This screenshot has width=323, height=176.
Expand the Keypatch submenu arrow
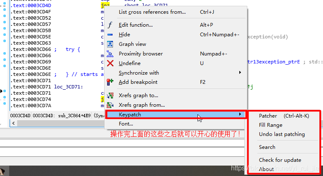click(x=240, y=114)
